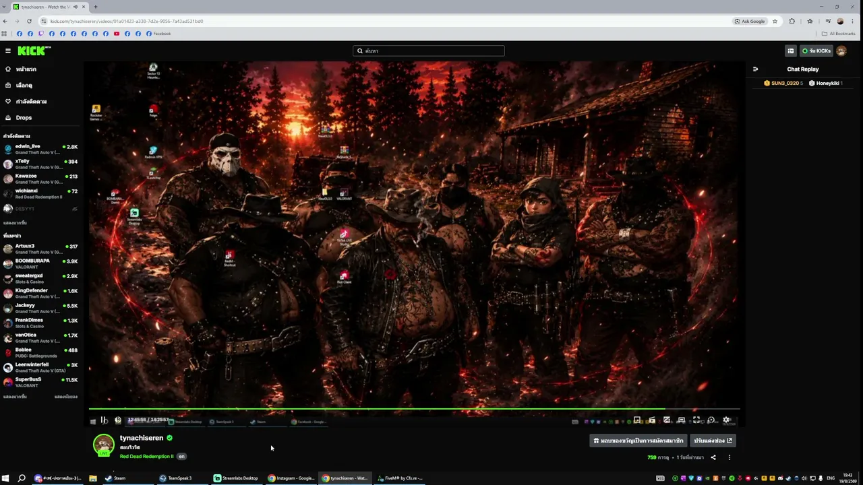The height and width of the screenshot is (485, 863).
Task: Open the tynachiseren channel avatar
Action: click(103, 445)
